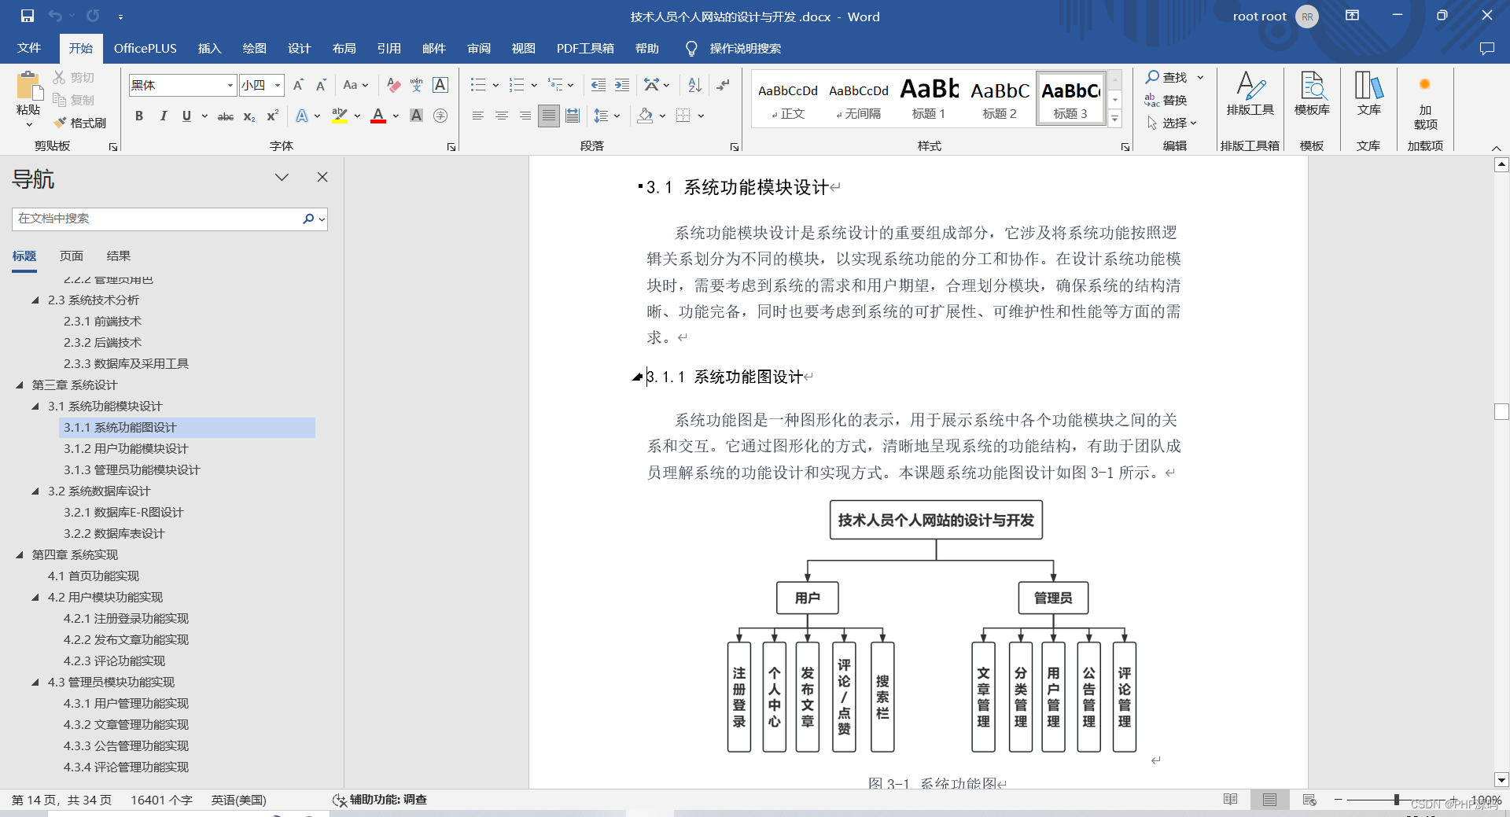The width and height of the screenshot is (1510, 817).
Task: Click the Sort icon
Action: coord(694,85)
